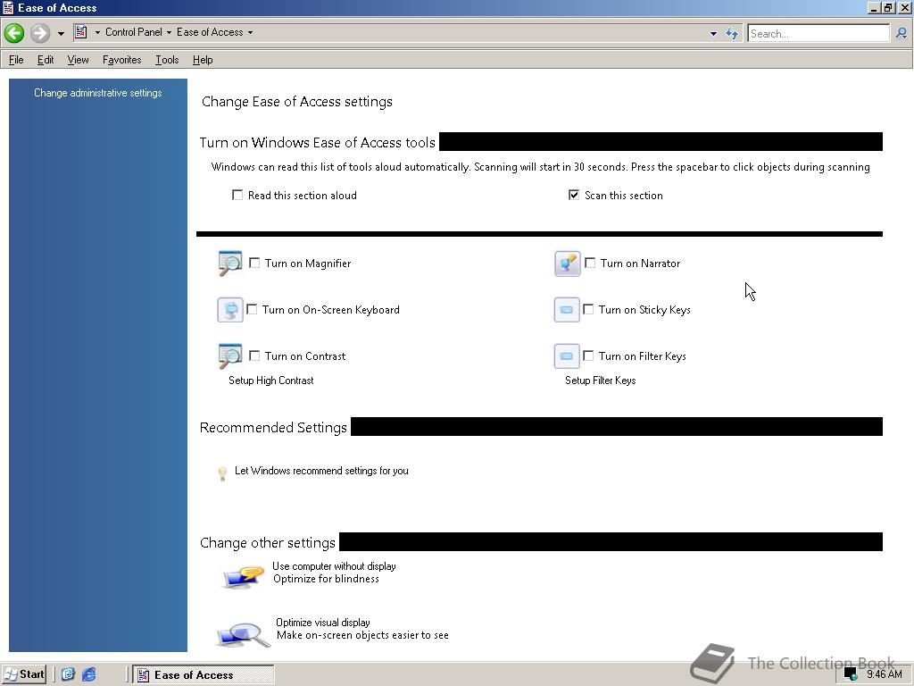Check the Turn on Filter Keys checkbox
The height and width of the screenshot is (686, 914).
588,356
